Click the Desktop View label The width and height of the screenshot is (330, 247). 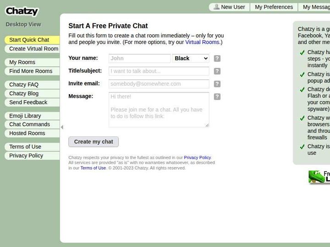point(23,24)
